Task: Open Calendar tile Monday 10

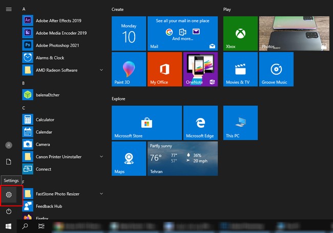Action: 129,33
